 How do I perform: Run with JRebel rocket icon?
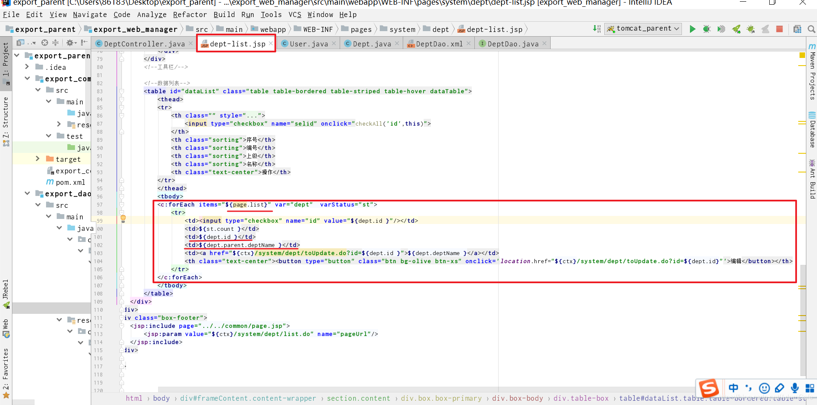tap(736, 29)
